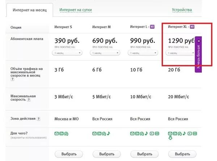Image resolution: width=217 pixels, height=161 pixels.
Task: Click the HD video icon under Интернет XL
Action: [x=195, y=133]
